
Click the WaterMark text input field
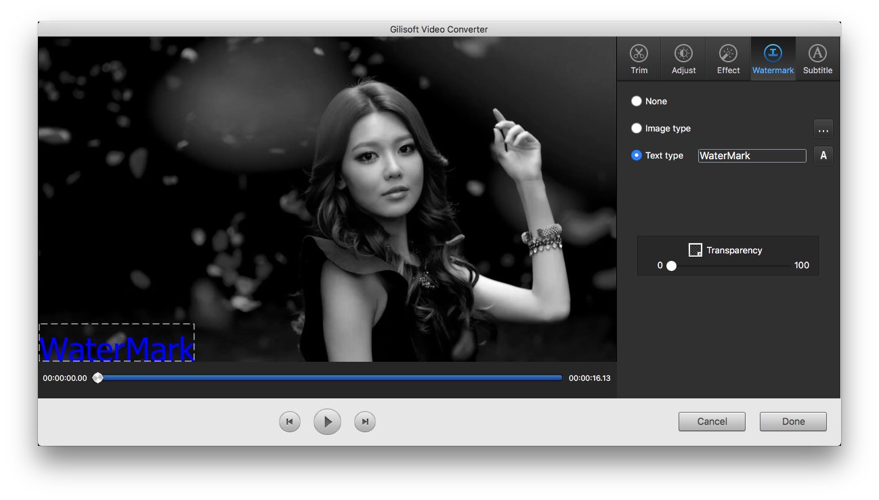pyautogui.click(x=752, y=156)
